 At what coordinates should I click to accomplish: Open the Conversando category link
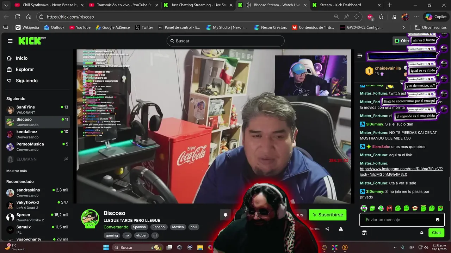[x=116, y=227]
